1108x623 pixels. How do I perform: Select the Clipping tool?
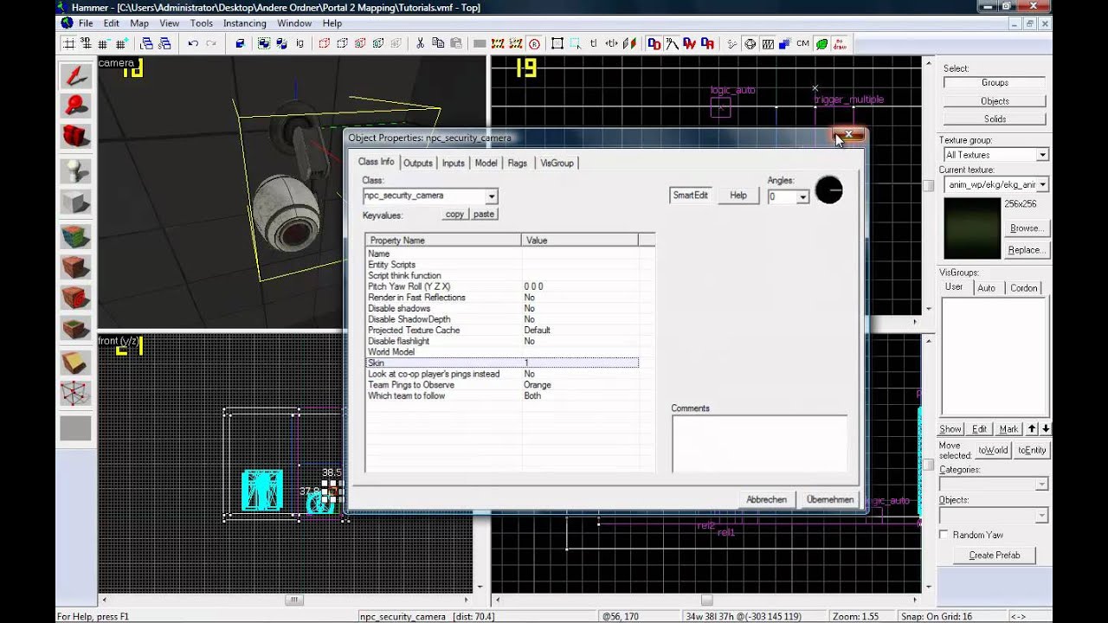[x=75, y=362]
